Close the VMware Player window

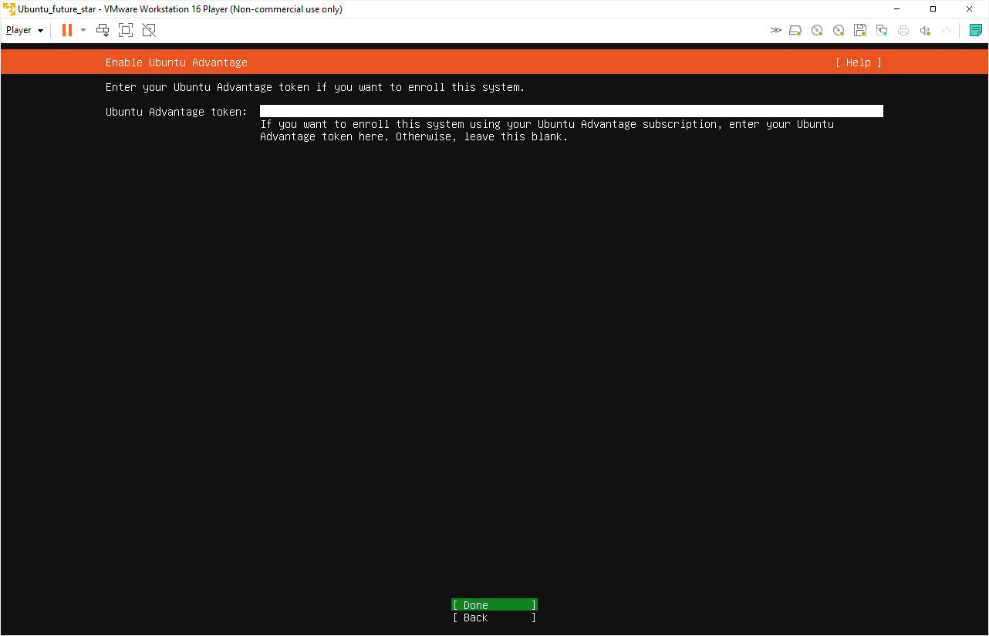point(969,9)
